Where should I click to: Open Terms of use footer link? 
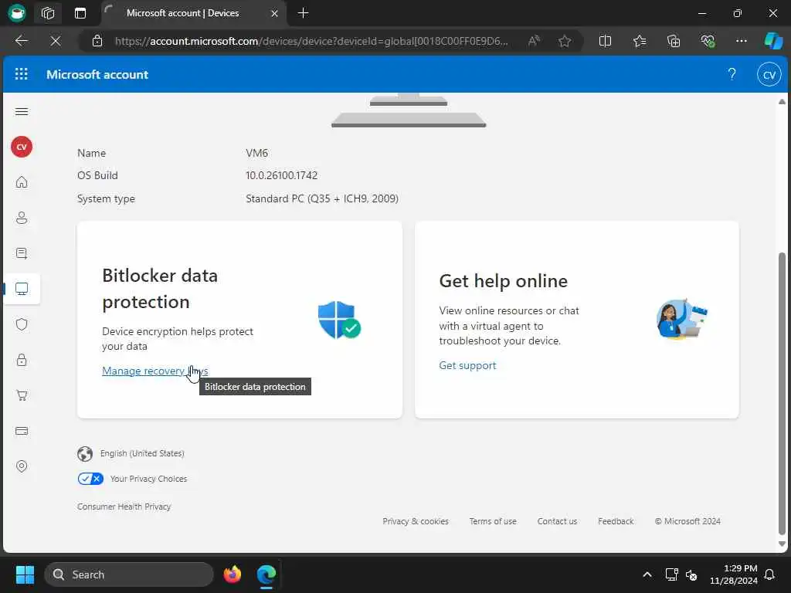coord(493,521)
